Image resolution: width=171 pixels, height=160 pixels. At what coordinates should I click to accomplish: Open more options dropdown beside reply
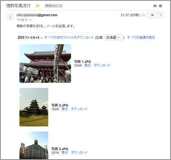(x=160, y=15)
